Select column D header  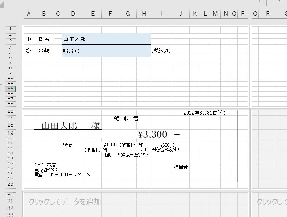pyautogui.click(x=73, y=14)
